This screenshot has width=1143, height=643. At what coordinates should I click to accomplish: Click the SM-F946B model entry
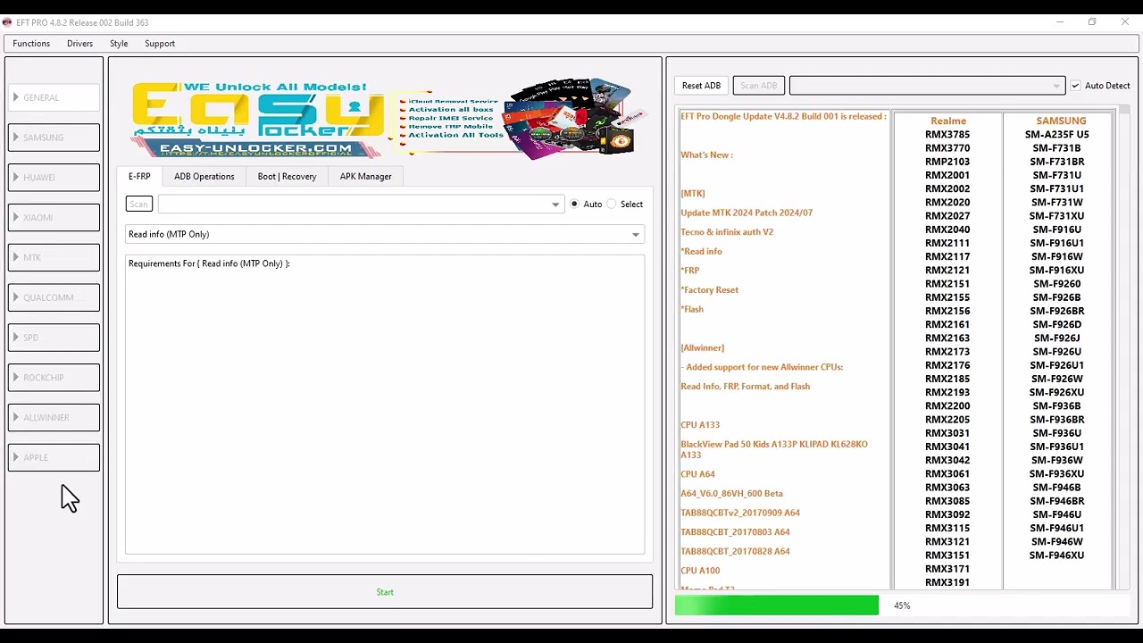[1057, 488]
